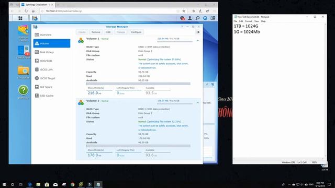Select HDD/SSD in the sidebar
335x188 pixels.
(52, 61)
